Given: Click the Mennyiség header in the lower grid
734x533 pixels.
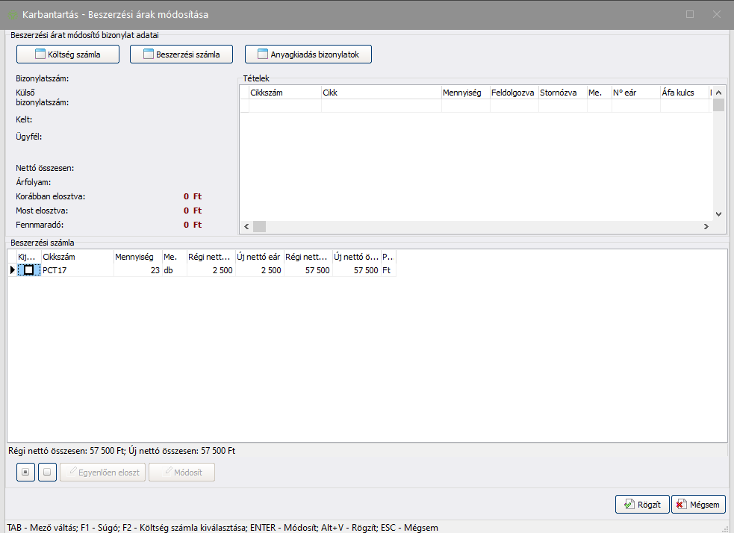Looking at the screenshot, I should tap(137, 257).
